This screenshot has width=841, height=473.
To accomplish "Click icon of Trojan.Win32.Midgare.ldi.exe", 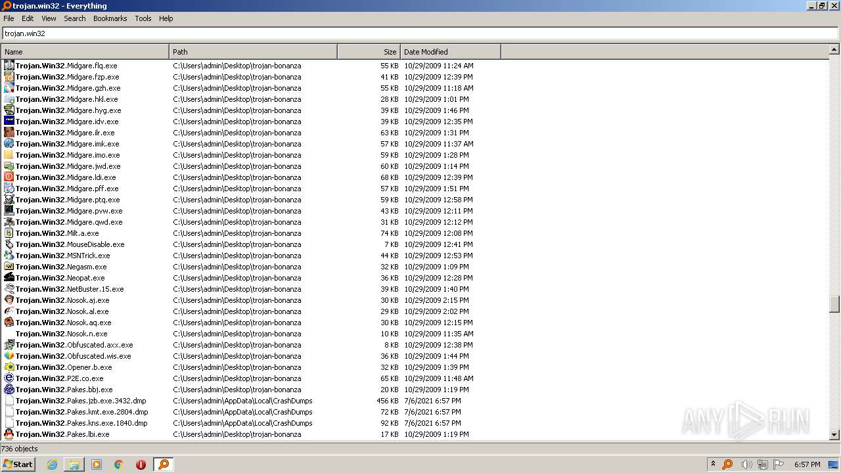I will coord(9,177).
